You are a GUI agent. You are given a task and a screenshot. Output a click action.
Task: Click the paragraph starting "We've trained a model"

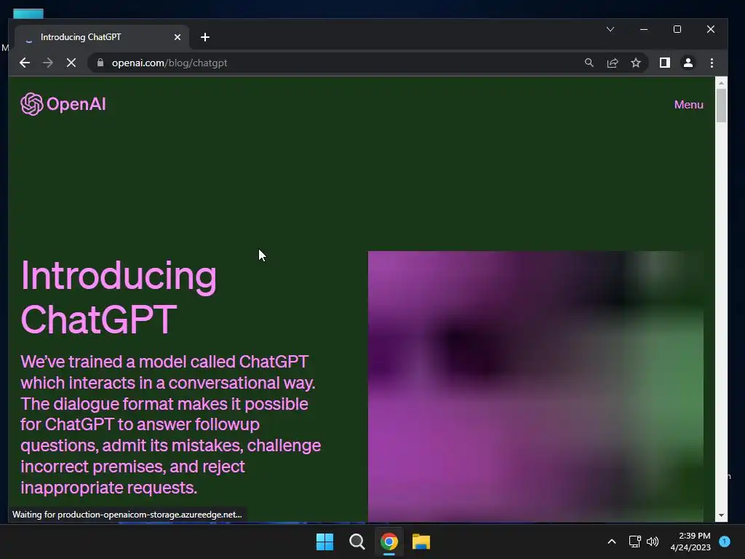pos(171,424)
